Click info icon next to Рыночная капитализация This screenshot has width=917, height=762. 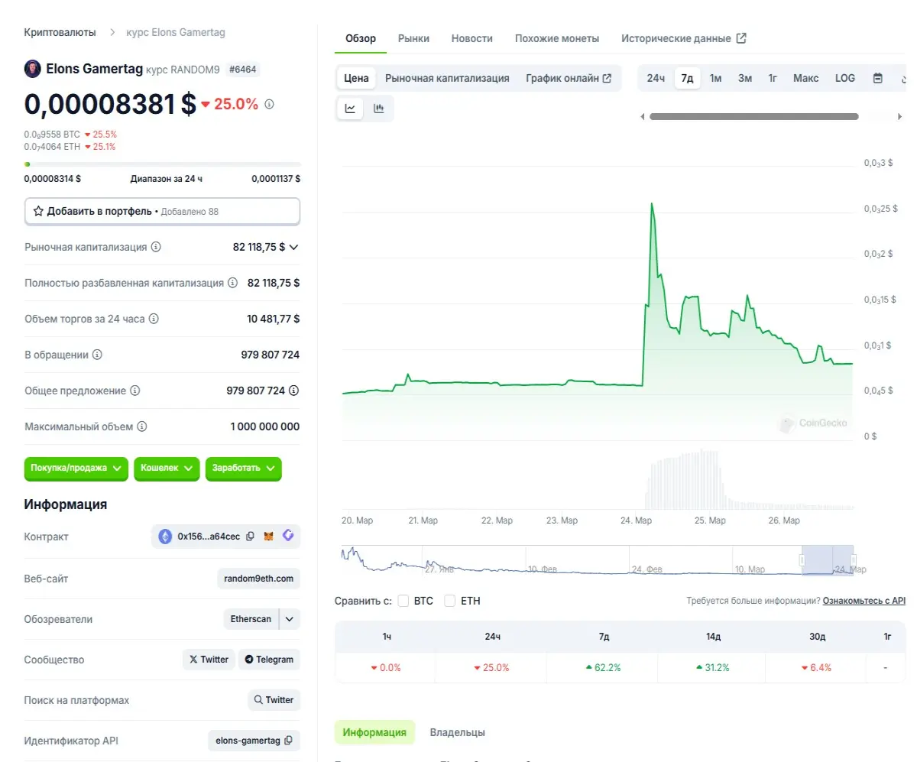coord(156,248)
